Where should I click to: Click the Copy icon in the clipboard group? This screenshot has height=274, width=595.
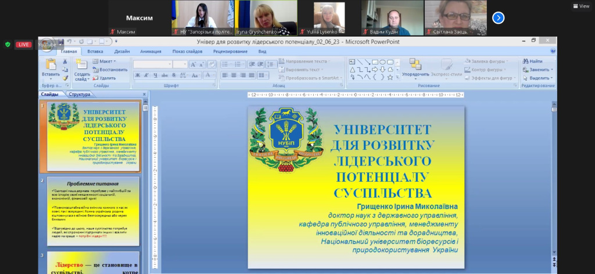click(x=65, y=70)
